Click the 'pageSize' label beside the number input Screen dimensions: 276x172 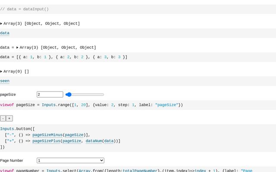7,94
